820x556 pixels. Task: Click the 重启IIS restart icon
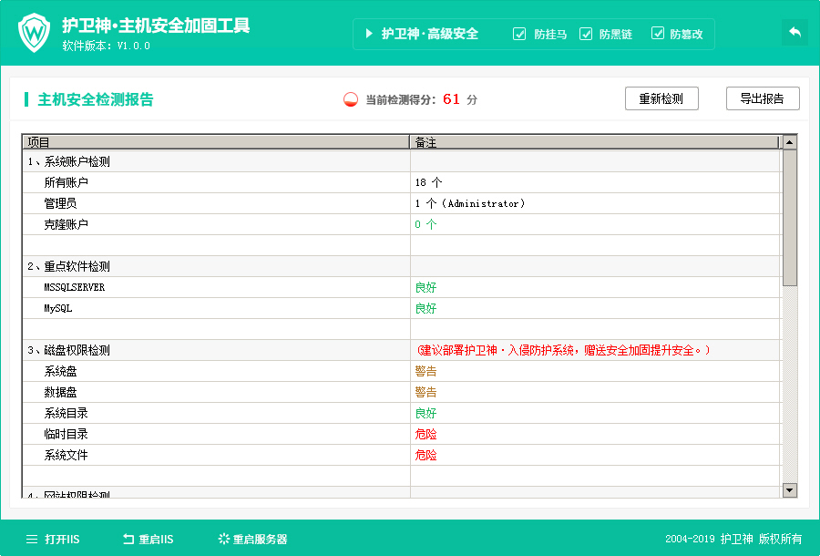point(128,540)
